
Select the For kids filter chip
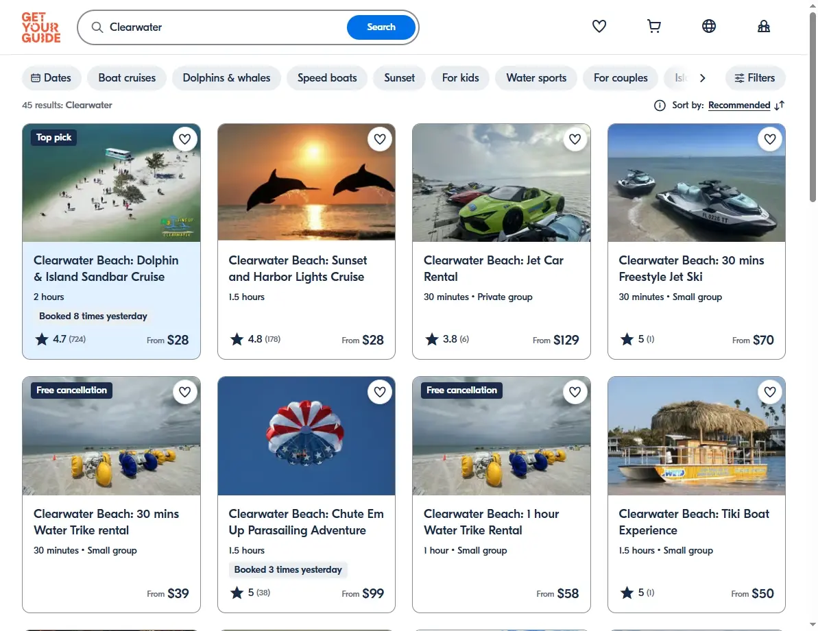(x=461, y=77)
